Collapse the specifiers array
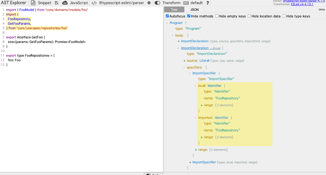Screen dimensions: 326x175 point(184,67)
